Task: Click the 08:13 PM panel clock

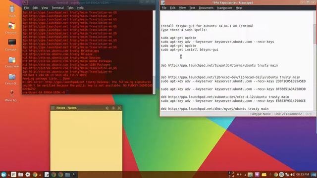Action: pos(303,175)
